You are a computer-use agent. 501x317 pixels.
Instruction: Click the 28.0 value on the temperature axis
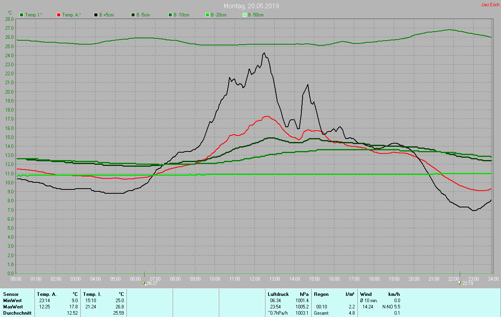point(9,19)
